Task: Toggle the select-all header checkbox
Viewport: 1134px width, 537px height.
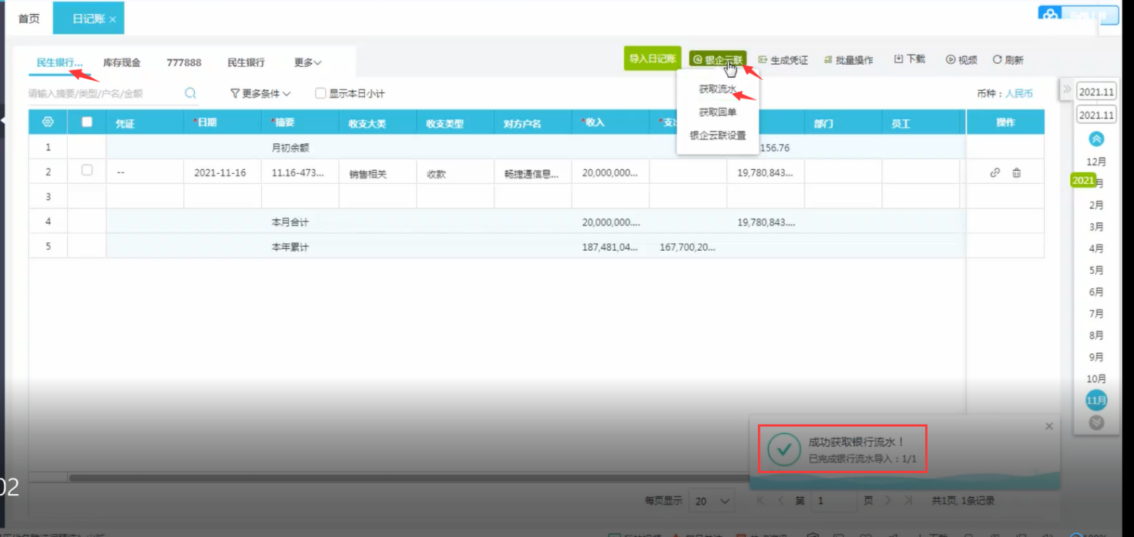Action: pyautogui.click(x=87, y=122)
